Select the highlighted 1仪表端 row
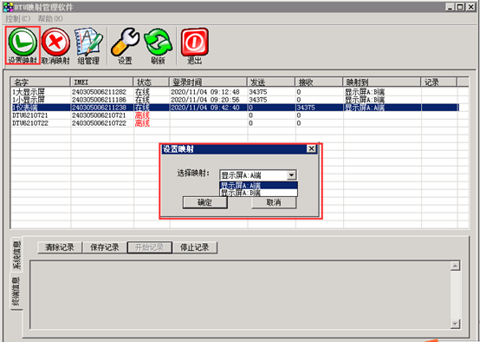This screenshot has height=342, width=480. point(235,108)
